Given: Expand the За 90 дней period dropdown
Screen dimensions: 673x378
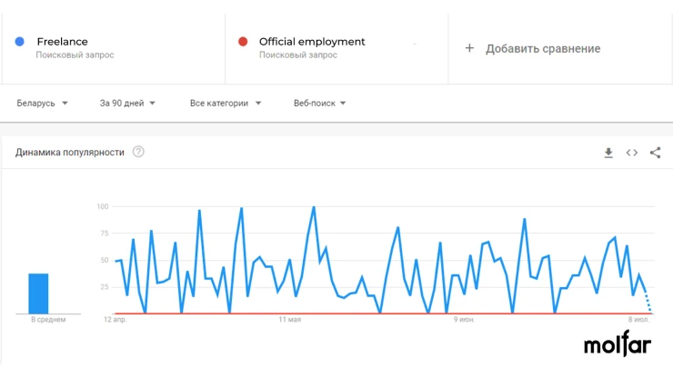Looking at the screenshot, I should (x=127, y=104).
